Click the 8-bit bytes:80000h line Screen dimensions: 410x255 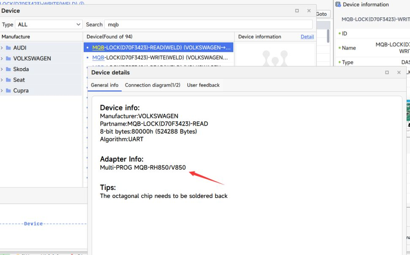click(148, 131)
